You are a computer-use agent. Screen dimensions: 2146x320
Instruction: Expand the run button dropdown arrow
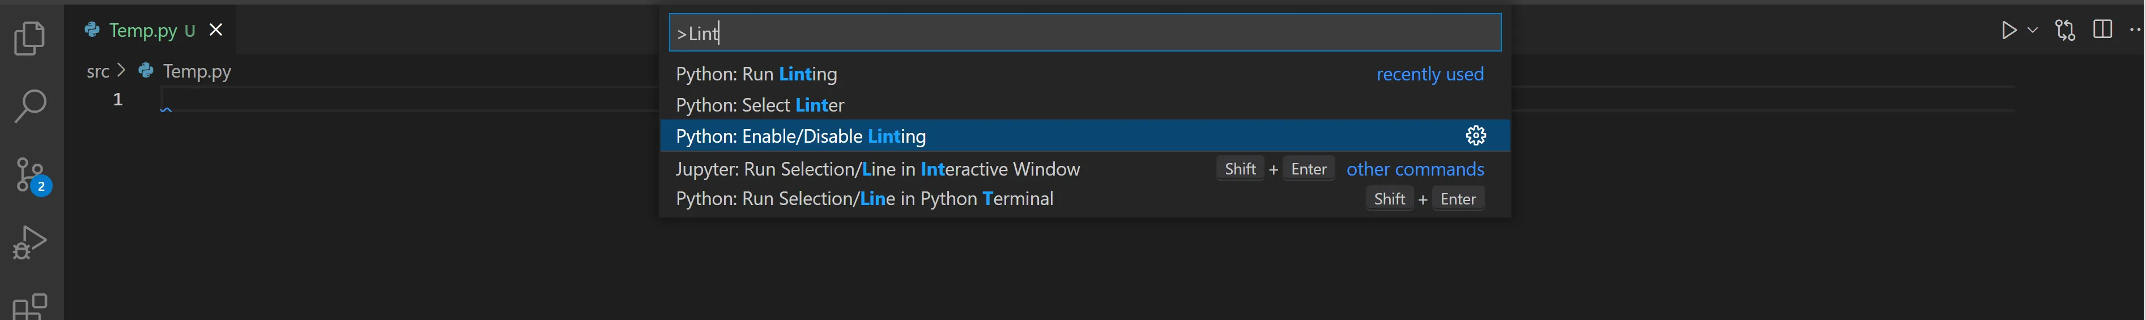[x=2033, y=31]
